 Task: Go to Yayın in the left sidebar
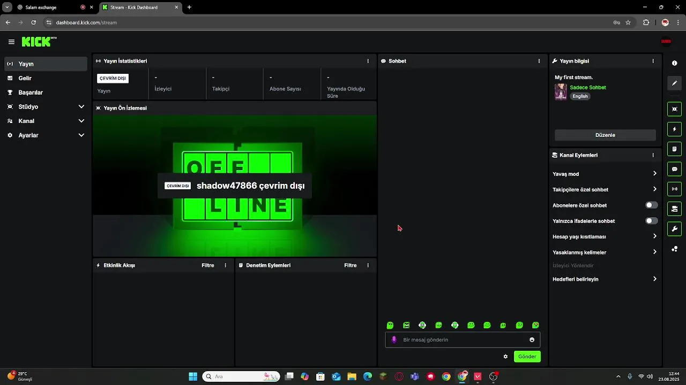[x=46, y=64]
